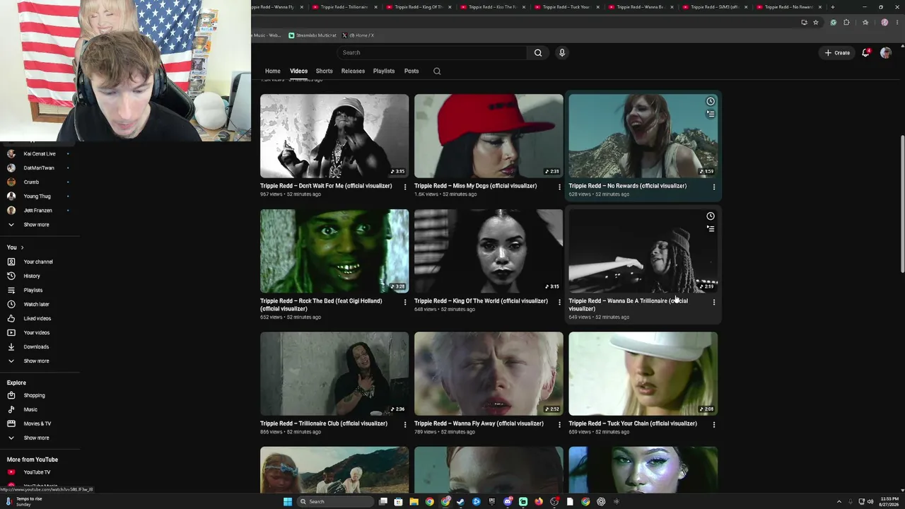The height and width of the screenshot is (509, 905).
Task: Bookmark this page with the star icon
Action: 816,22
